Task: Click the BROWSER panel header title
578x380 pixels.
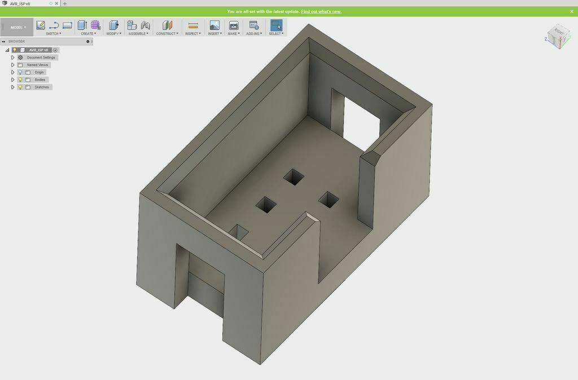Action: click(16, 42)
